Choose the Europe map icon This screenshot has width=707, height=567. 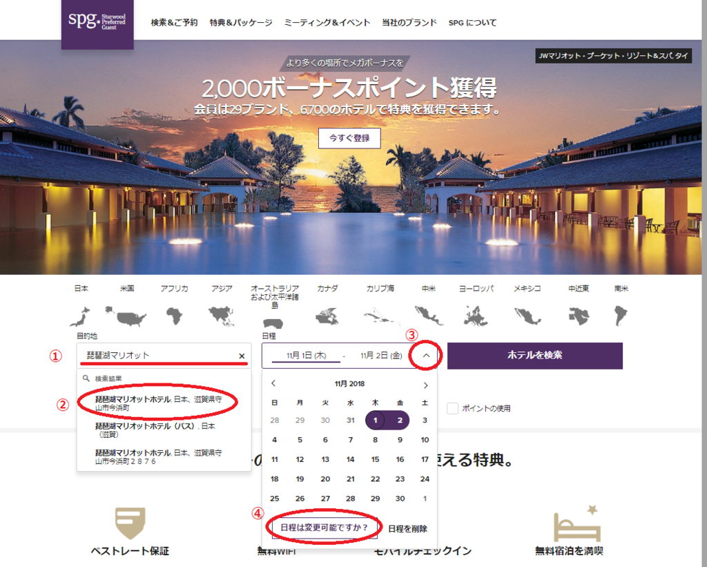pyautogui.click(x=476, y=316)
